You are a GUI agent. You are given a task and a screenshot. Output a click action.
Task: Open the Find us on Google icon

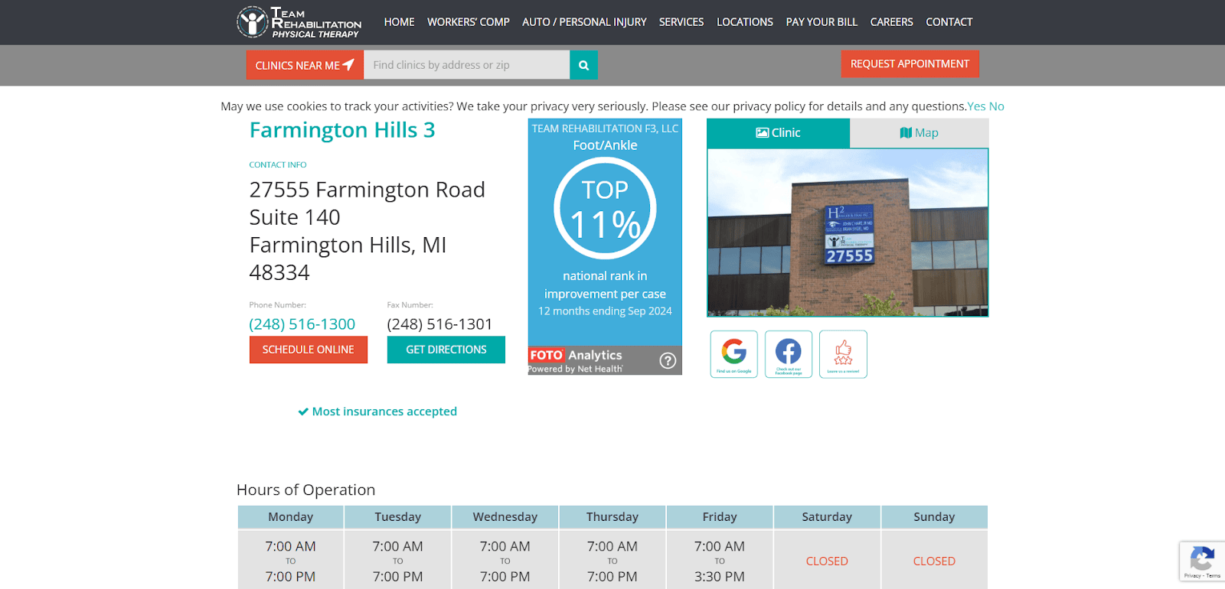pos(733,354)
